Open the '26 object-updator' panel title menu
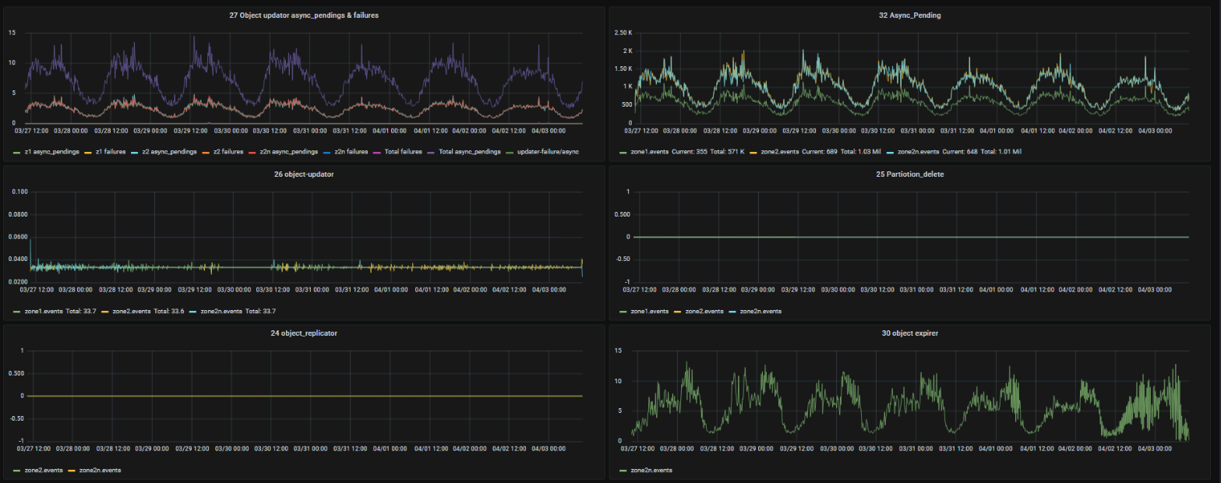Image resolution: width=1221 pixels, height=483 pixels. tap(305, 174)
